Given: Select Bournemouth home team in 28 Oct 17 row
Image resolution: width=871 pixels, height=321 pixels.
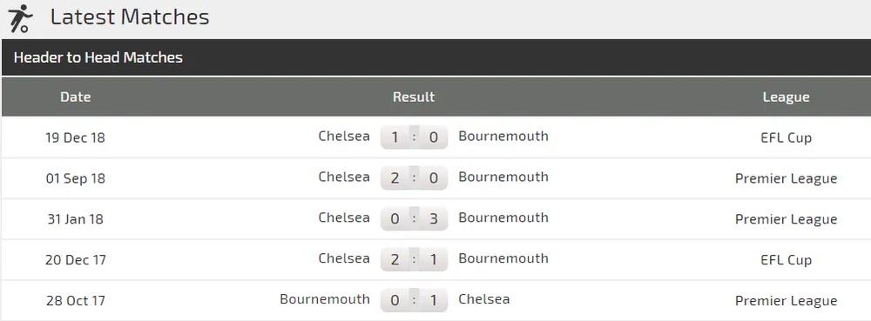Looking at the screenshot, I should [x=325, y=299].
